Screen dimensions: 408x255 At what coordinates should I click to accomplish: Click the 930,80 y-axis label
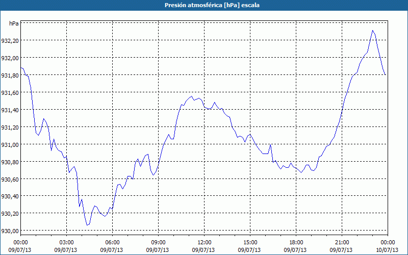tap(10, 162)
